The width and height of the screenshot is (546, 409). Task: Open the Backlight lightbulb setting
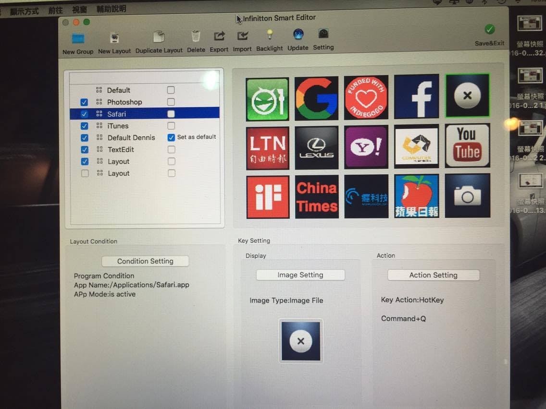270,35
